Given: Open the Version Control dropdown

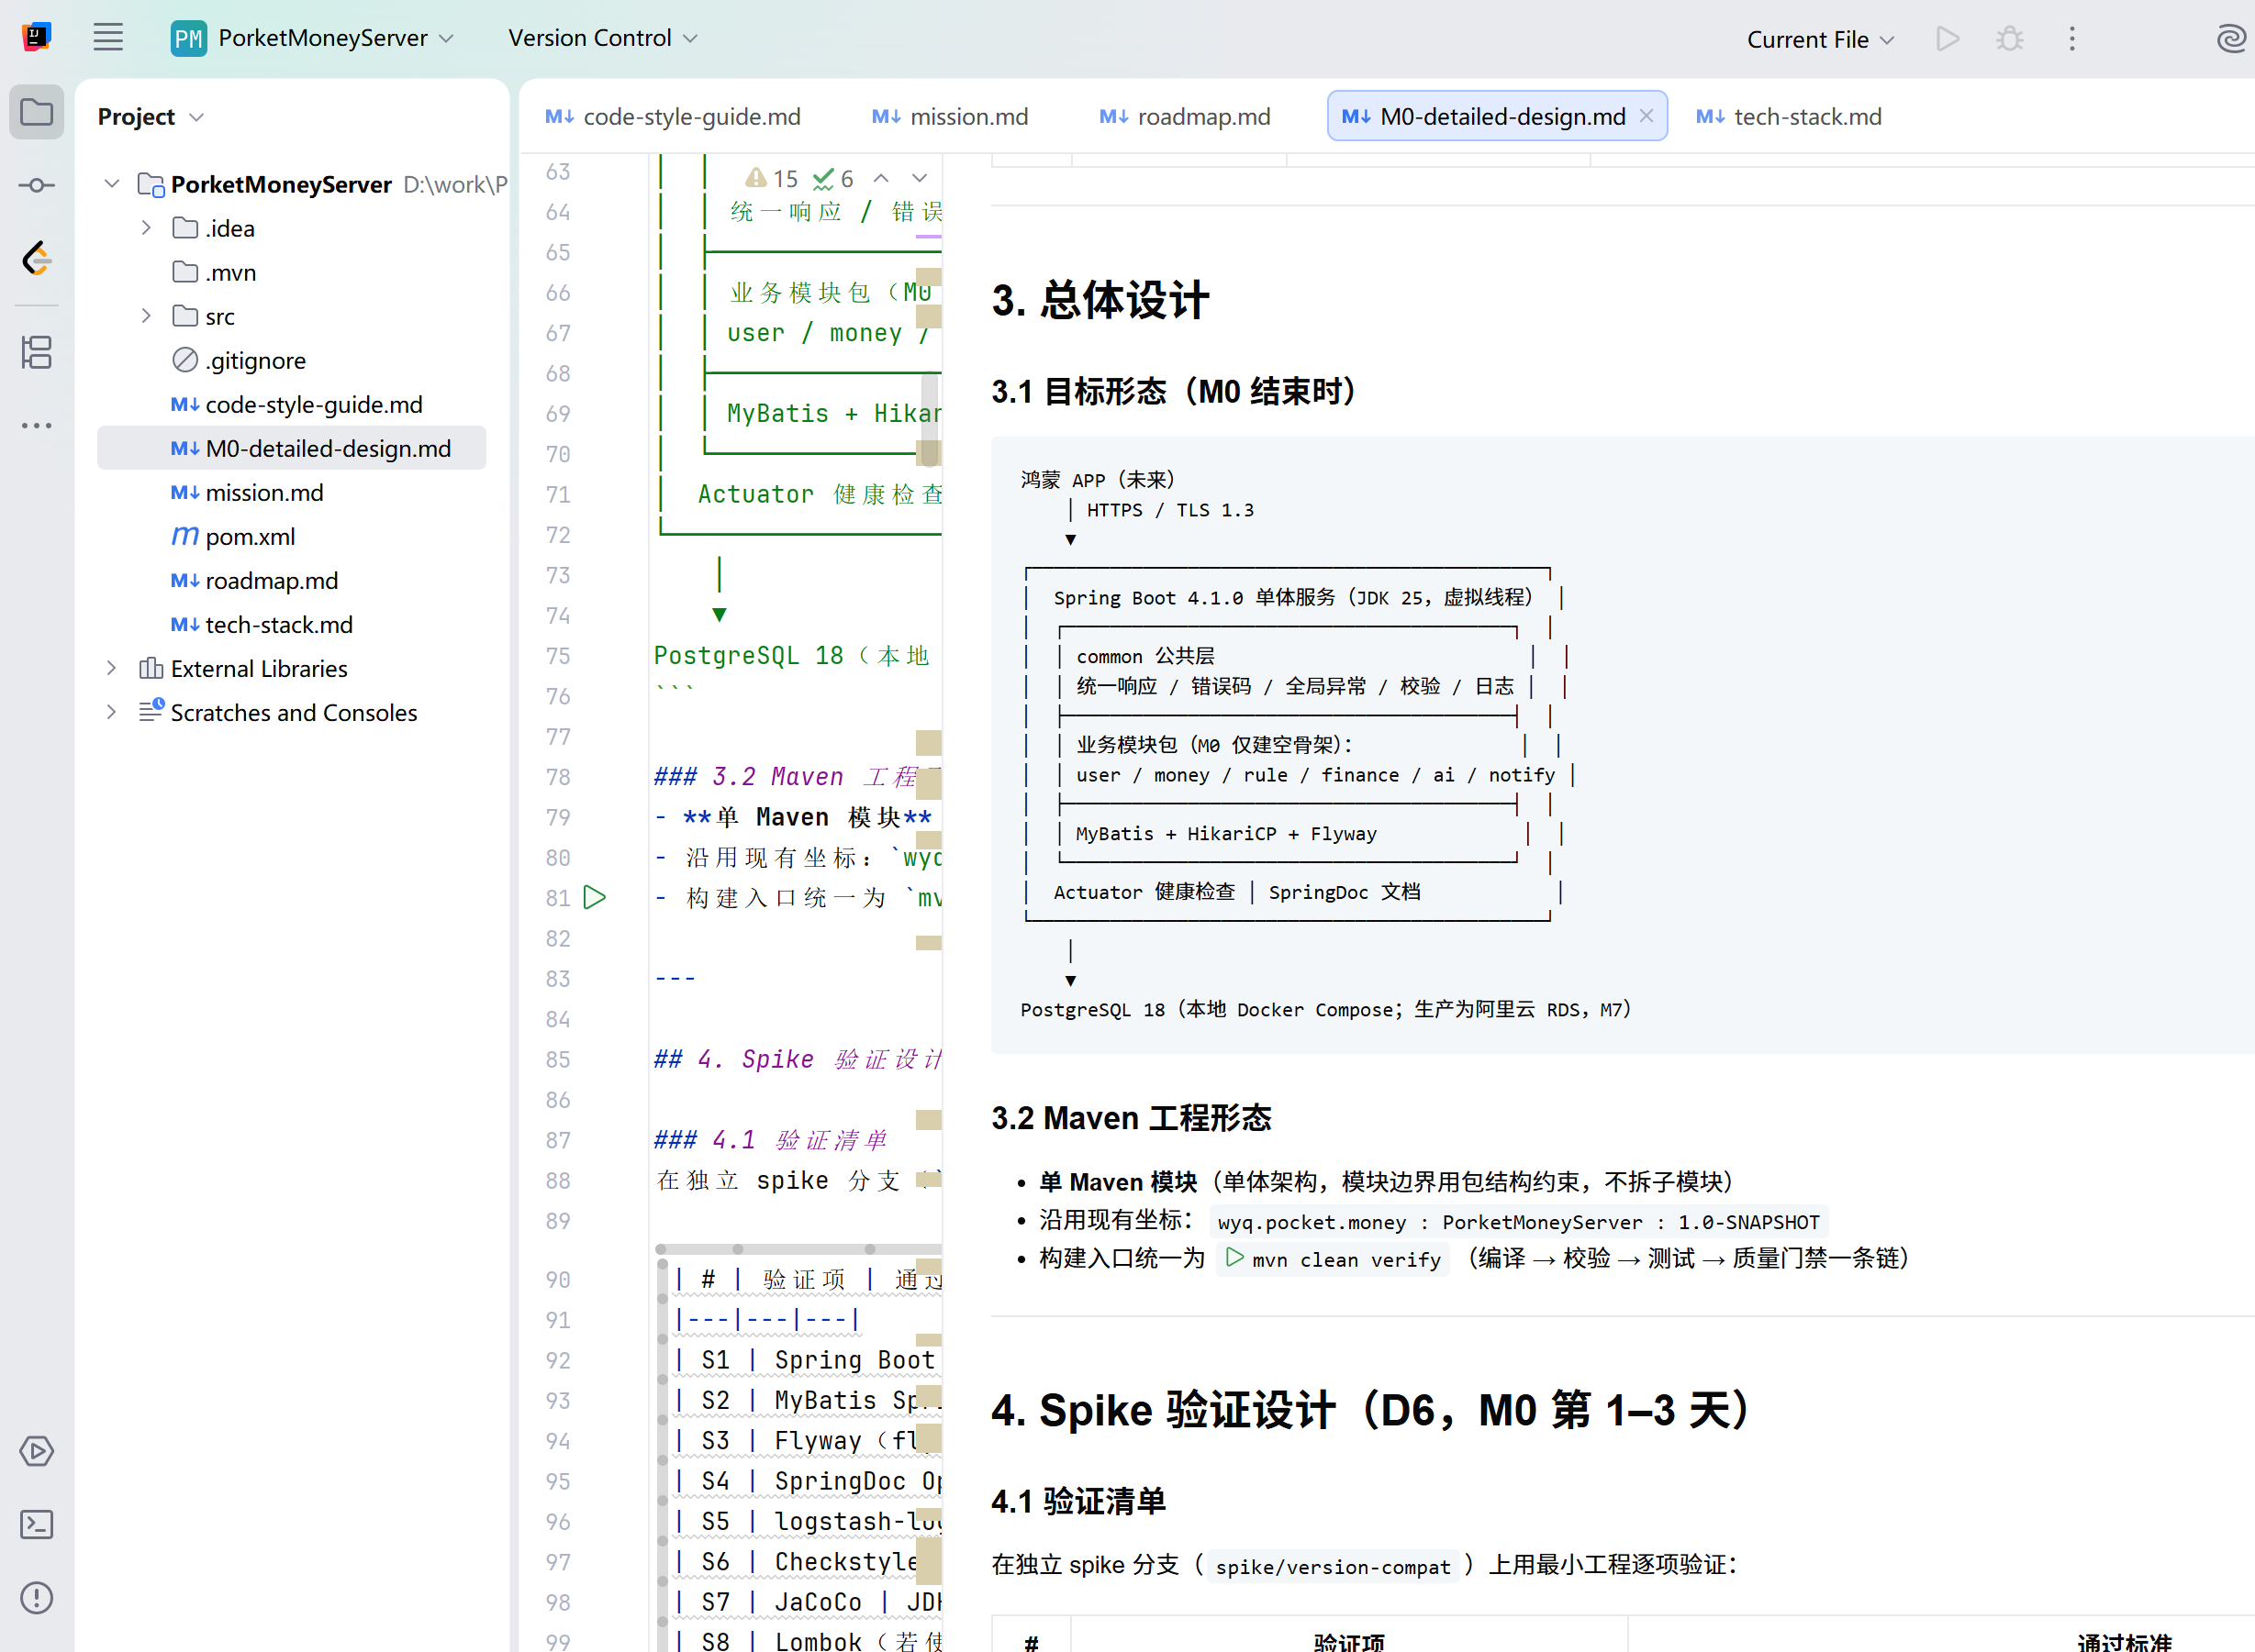Looking at the screenshot, I should tap(602, 38).
